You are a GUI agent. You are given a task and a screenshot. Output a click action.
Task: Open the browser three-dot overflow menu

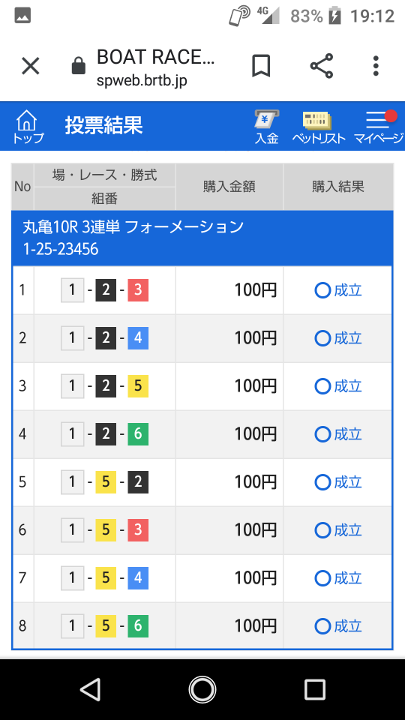point(376,66)
